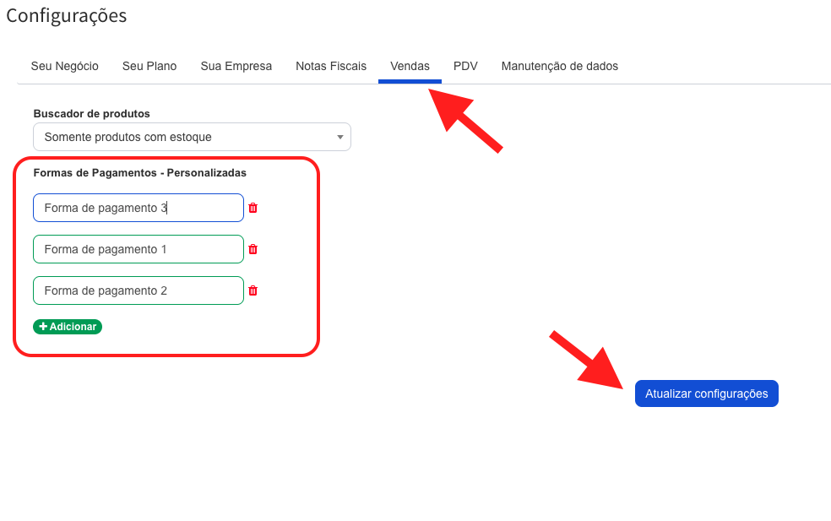Click the plus icon in Adicionar button

(43, 327)
